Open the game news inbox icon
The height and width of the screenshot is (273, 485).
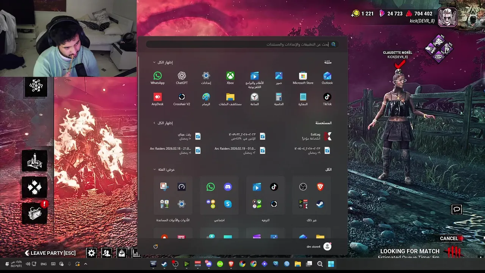tap(122, 253)
